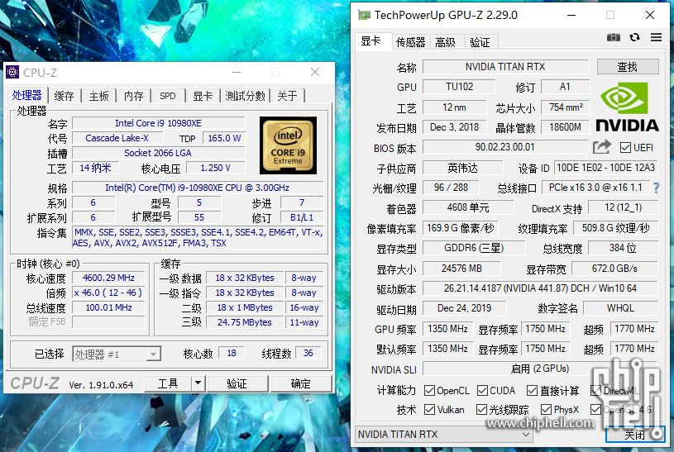Switch to the 验证 tab in GPU-Z
This screenshot has height=452, width=674.
click(x=480, y=42)
